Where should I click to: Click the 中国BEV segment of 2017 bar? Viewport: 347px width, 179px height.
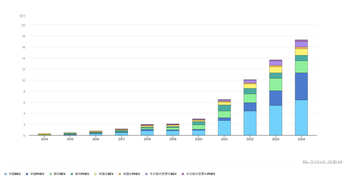click(122, 134)
